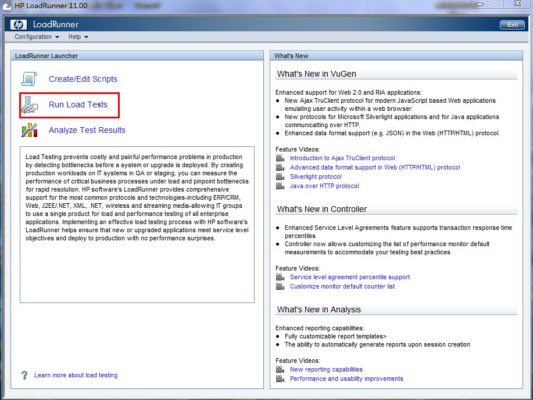
Task: Click 'New Ajax TruClient protocol' bullet text
Action: tap(390, 104)
